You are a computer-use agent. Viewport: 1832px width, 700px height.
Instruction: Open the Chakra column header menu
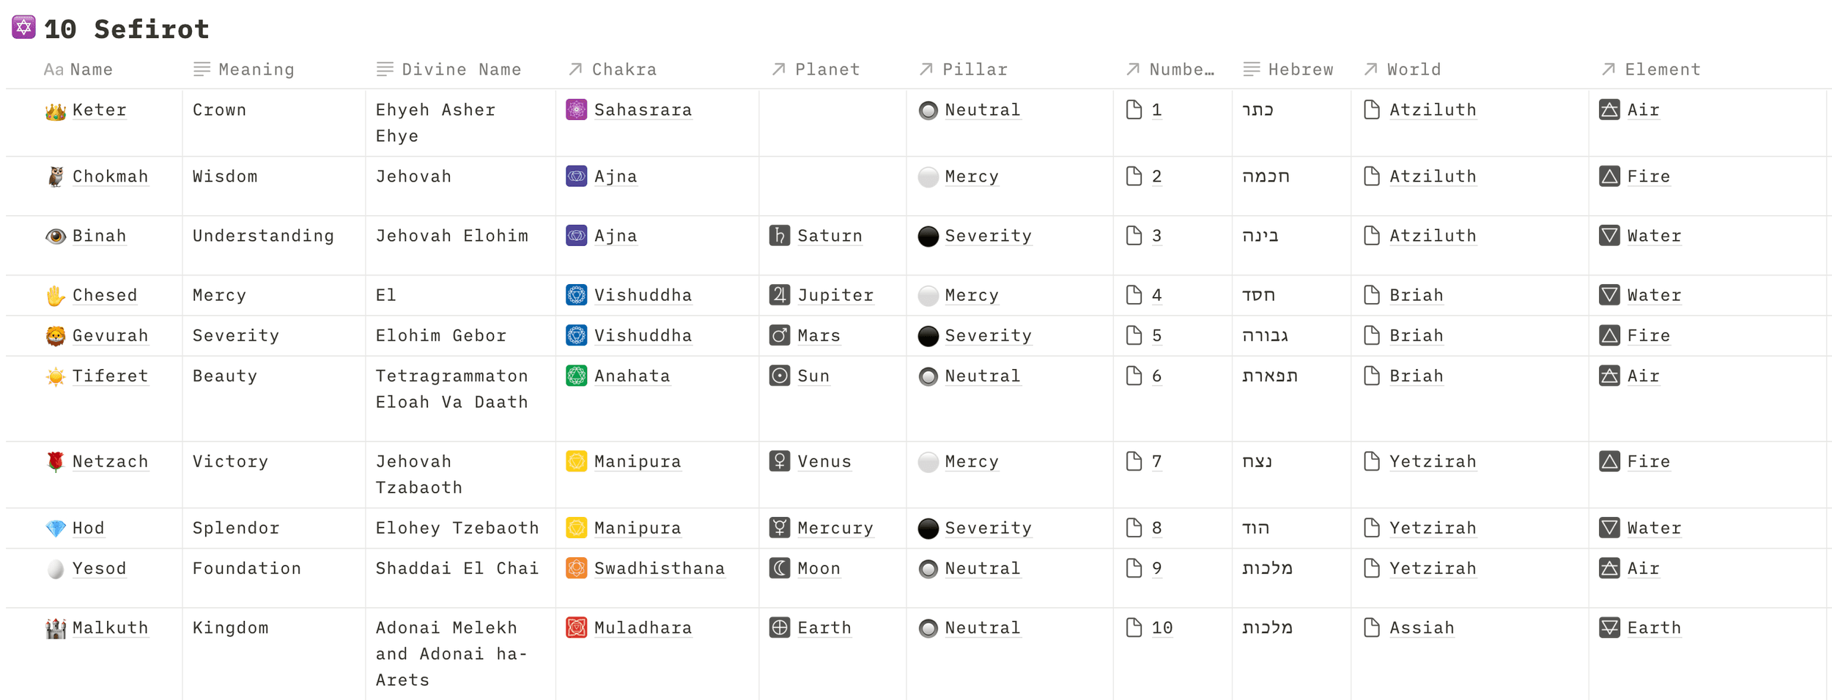click(x=624, y=70)
